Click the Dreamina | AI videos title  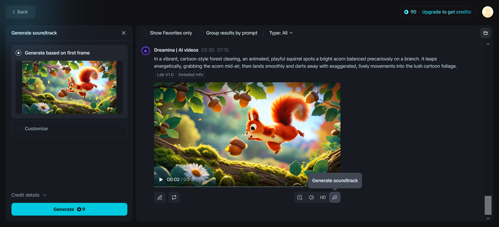click(176, 50)
